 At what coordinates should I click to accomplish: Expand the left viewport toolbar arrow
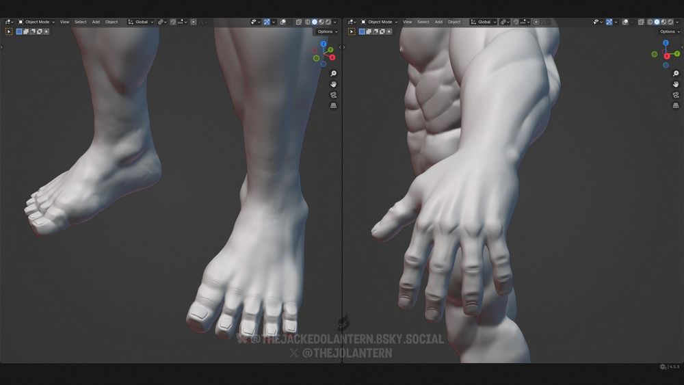click(x=2, y=47)
